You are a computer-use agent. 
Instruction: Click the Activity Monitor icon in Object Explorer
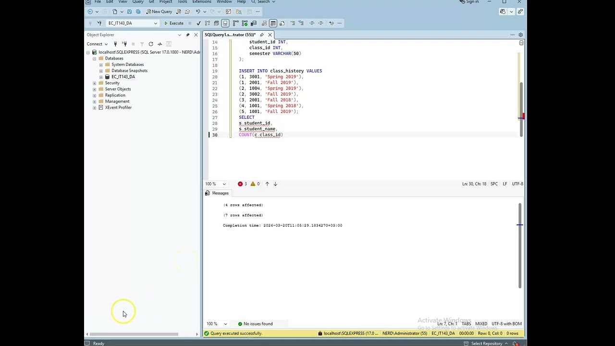click(x=160, y=44)
